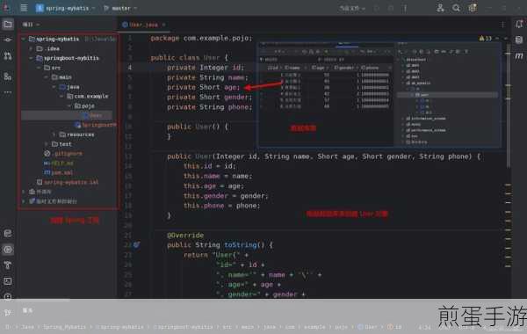Viewport: 527px width, 334px height.
Task: Open the spring-mybatis project dropdown
Action: (65, 8)
